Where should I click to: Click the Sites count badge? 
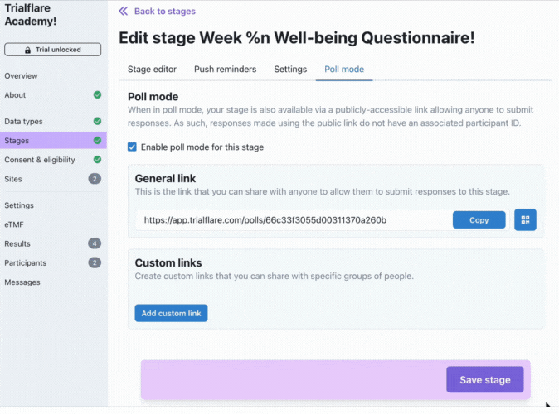point(95,179)
